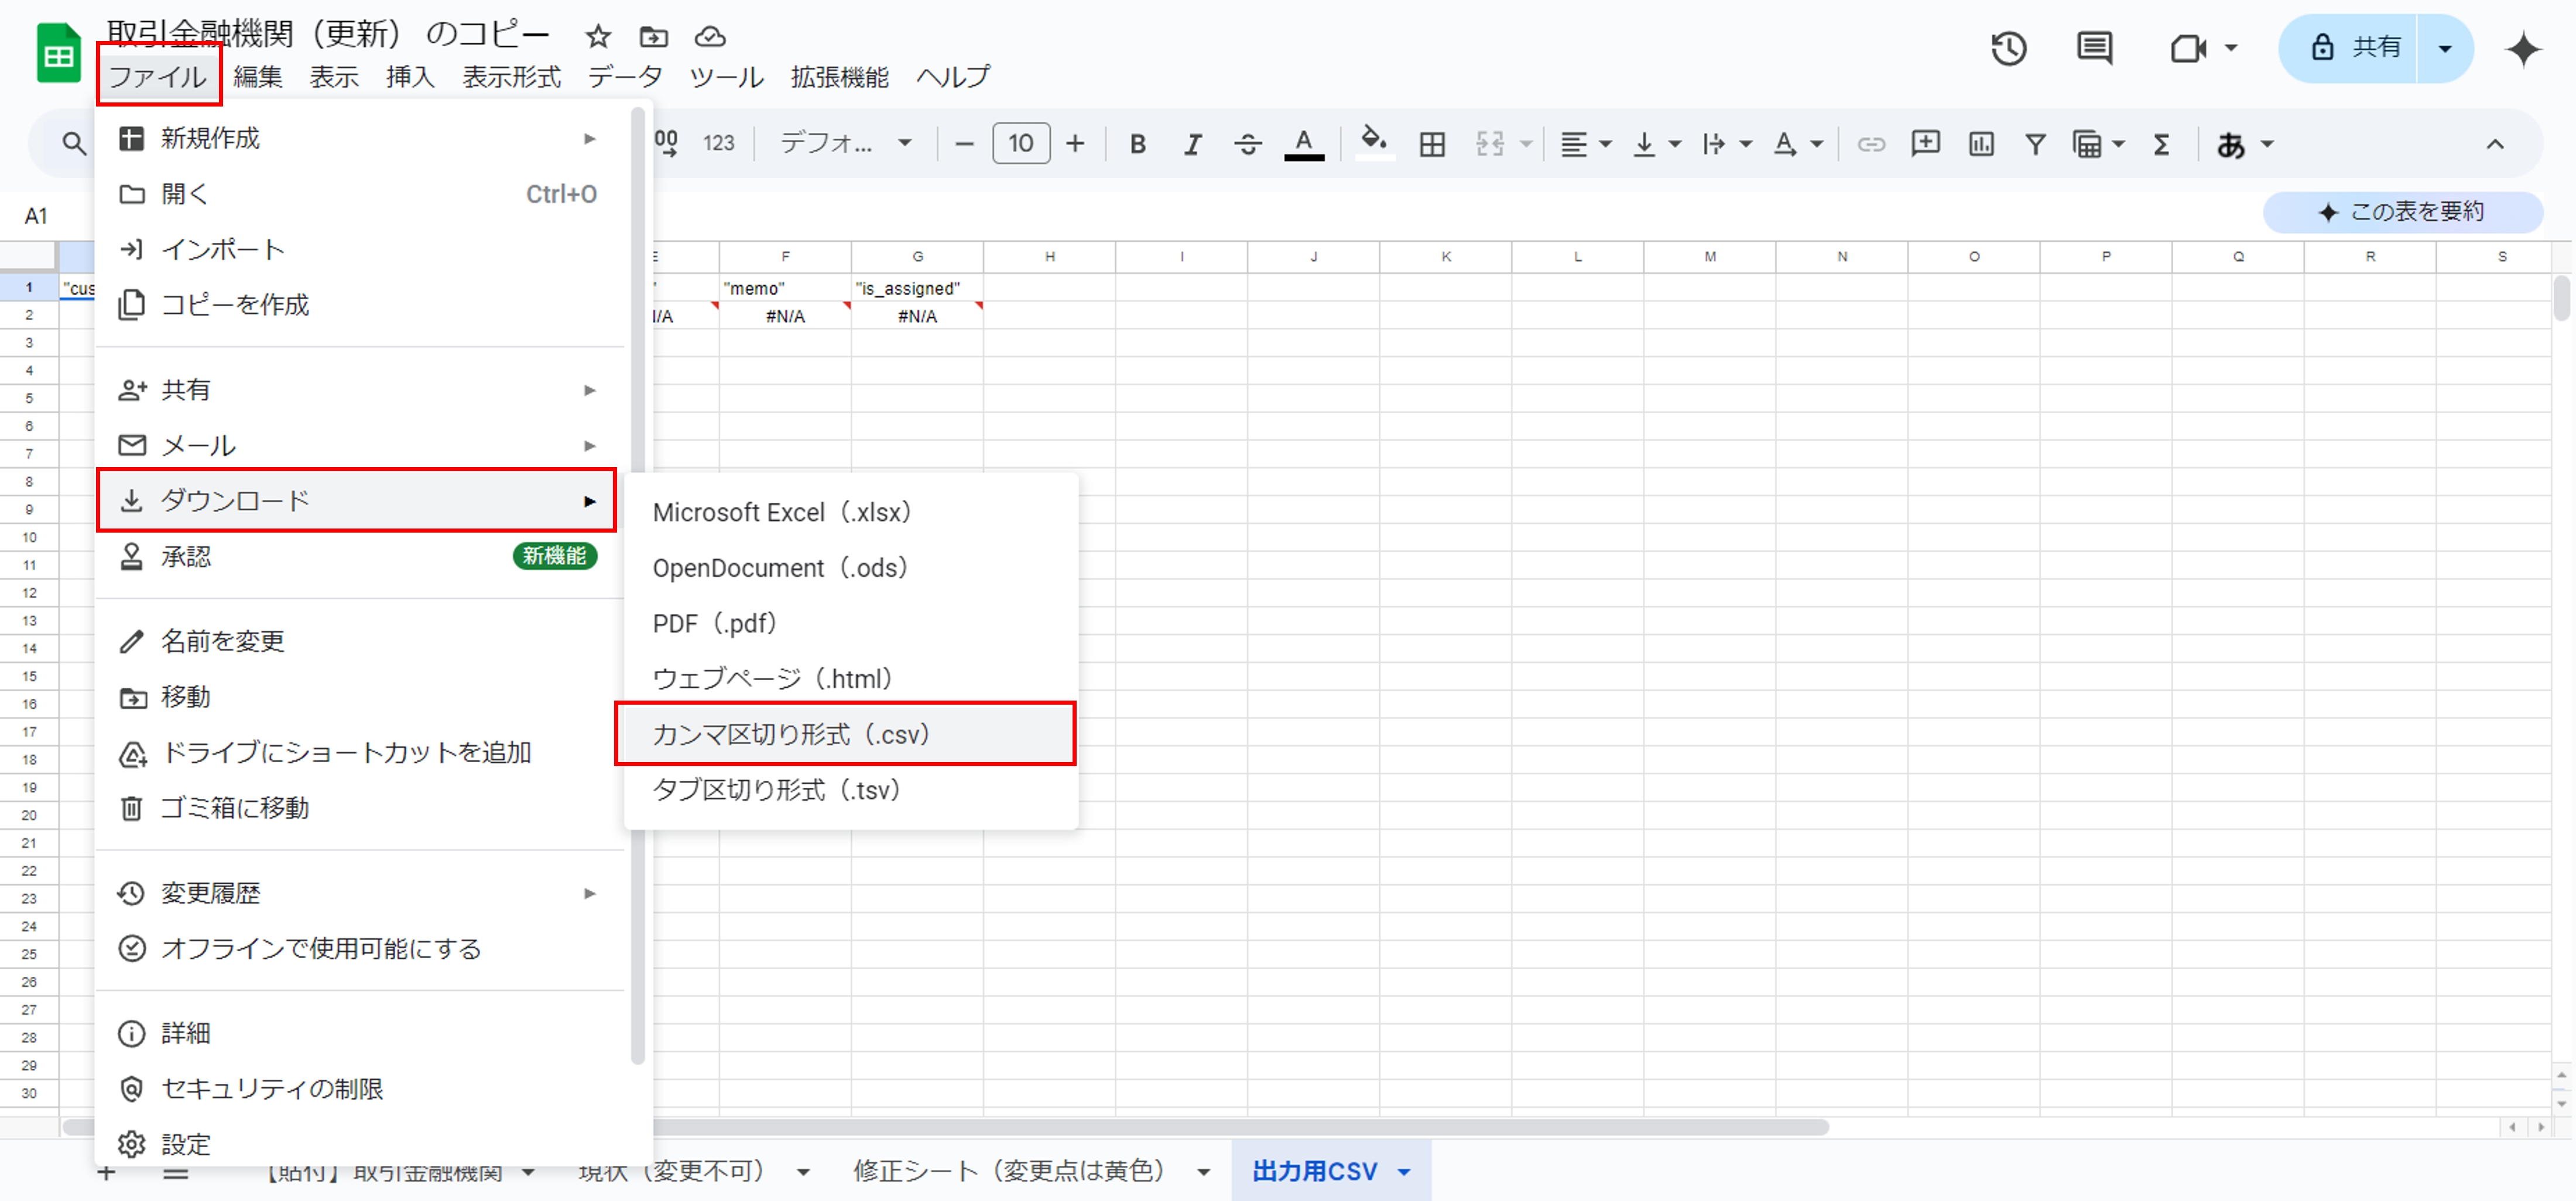This screenshot has width=2576, height=1201.
Task: Toggle italic formatting
Action: tap(1192, 144)
